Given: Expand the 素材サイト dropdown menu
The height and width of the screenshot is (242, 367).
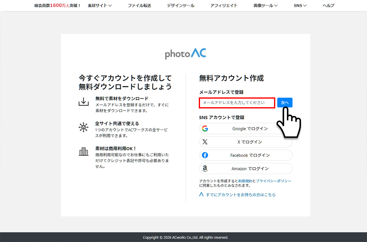Looking at the screenshot, I should (100, 6).
